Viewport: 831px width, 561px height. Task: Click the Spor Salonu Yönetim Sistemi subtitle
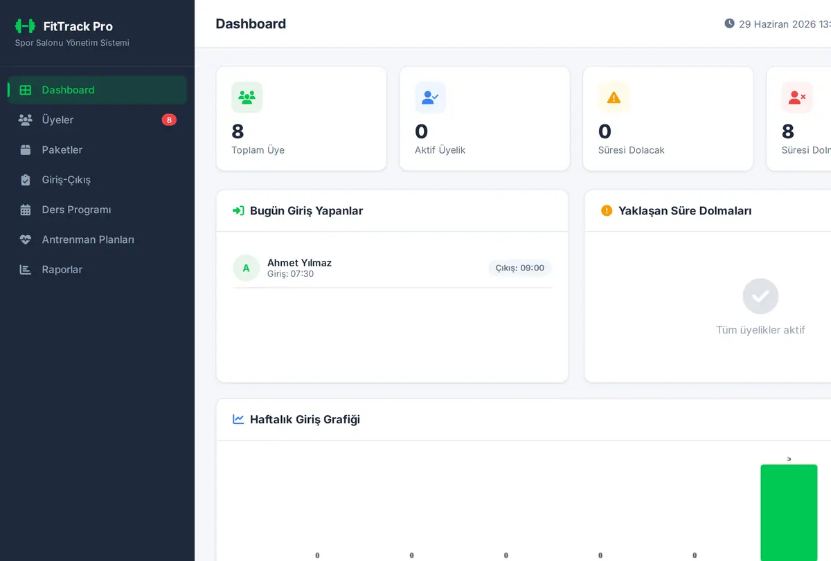[72, 43]
